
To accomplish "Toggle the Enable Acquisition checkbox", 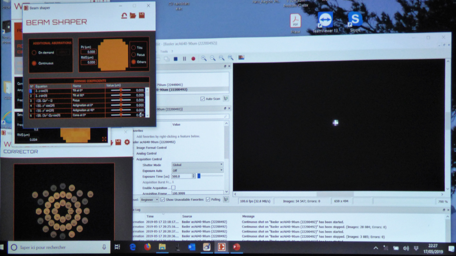I will tap(173, 188).
